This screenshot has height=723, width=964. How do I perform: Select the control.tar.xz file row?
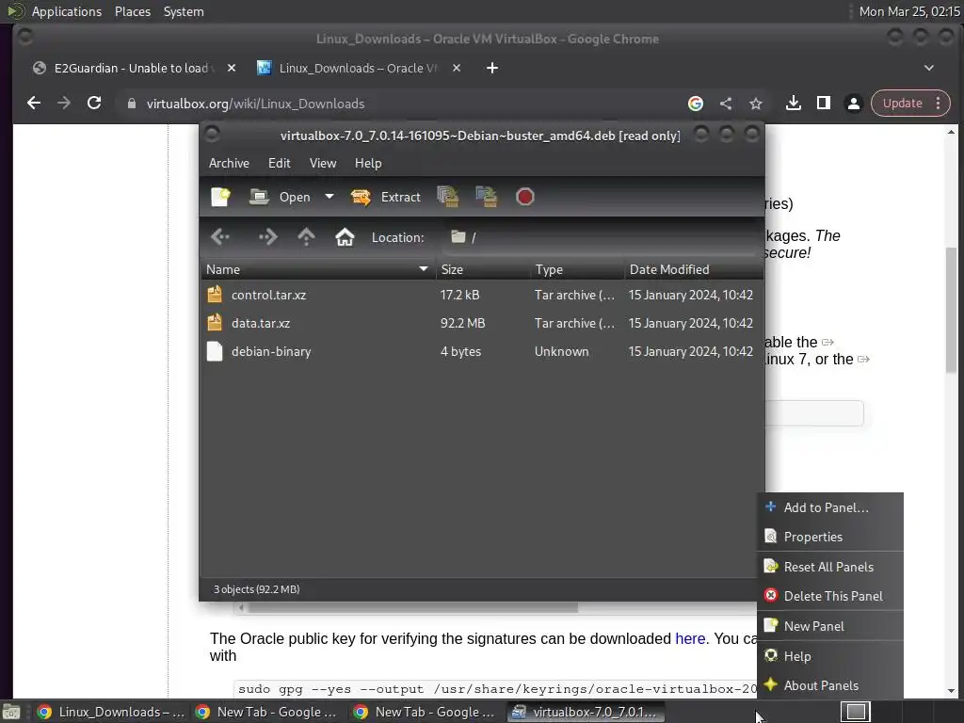click(x=481, y=295)
